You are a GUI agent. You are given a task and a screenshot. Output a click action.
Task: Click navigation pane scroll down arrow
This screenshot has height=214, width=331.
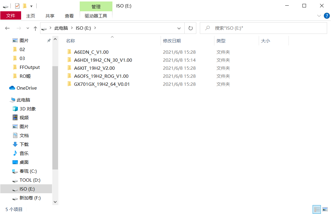point(55,202)
